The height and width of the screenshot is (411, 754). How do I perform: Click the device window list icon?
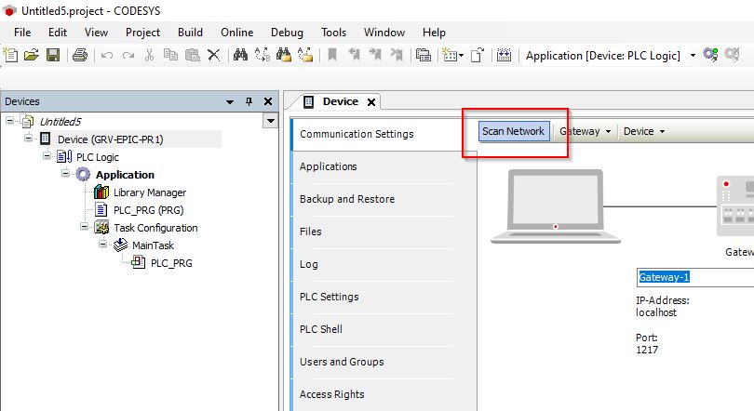tap(424, 55)
